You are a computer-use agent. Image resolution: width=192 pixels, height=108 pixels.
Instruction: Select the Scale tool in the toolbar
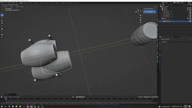(x=2, y=20)
